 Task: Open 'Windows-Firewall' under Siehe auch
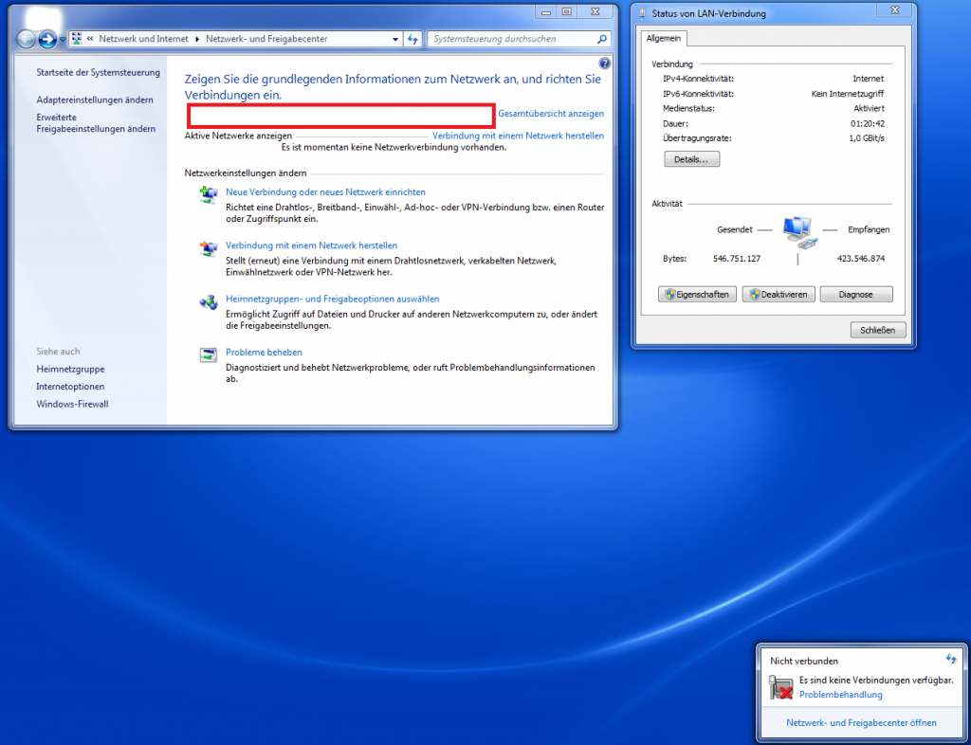point(72,404)
